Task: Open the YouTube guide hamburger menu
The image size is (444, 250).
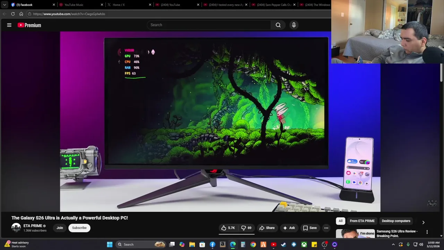Action: point(9,25)
